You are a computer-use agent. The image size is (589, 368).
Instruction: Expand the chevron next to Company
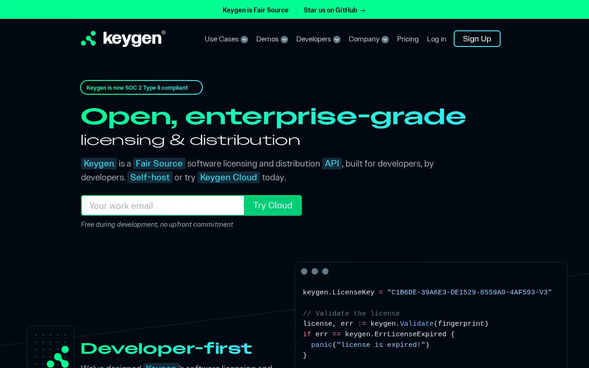click(385, 40)
